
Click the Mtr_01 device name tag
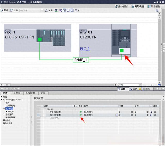point(83,31)
